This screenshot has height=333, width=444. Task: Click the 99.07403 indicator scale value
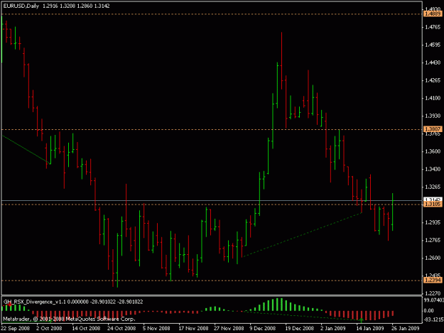point(433,300)
